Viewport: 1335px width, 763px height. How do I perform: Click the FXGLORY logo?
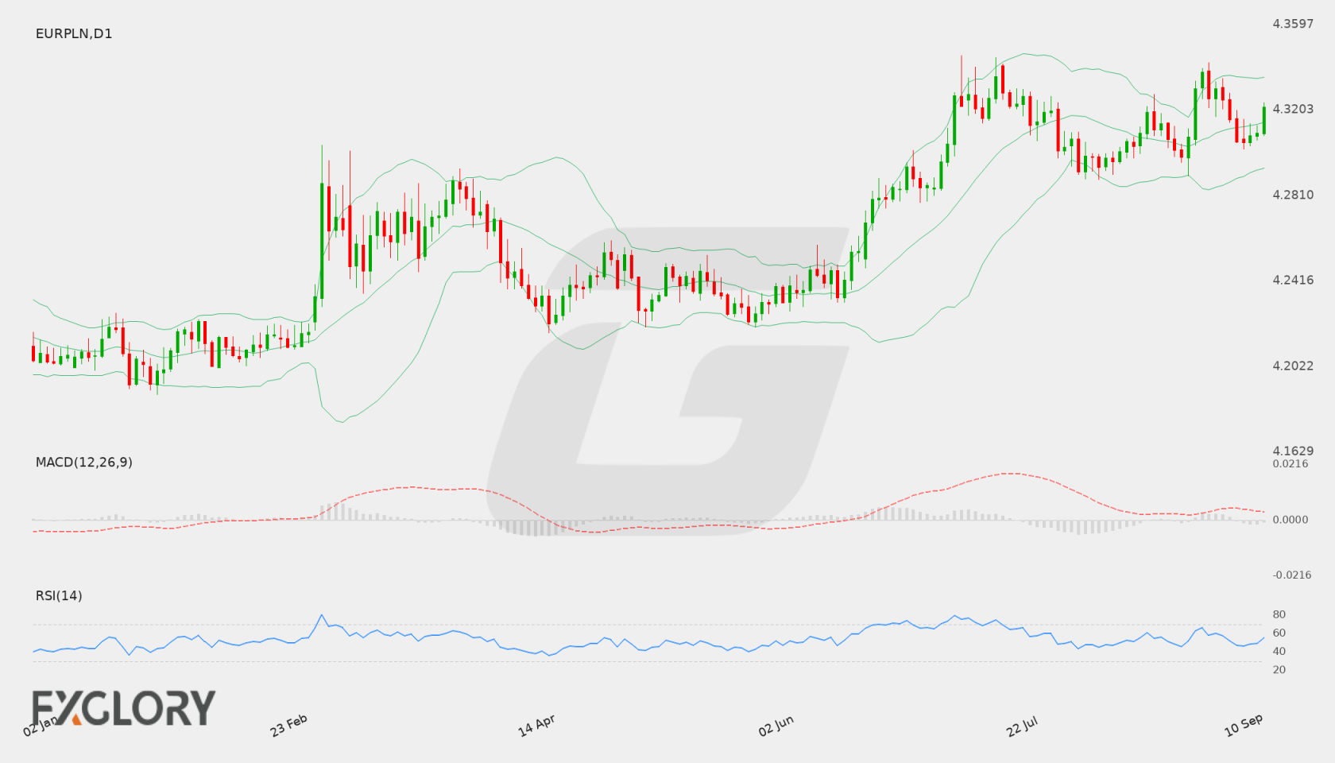124,707
